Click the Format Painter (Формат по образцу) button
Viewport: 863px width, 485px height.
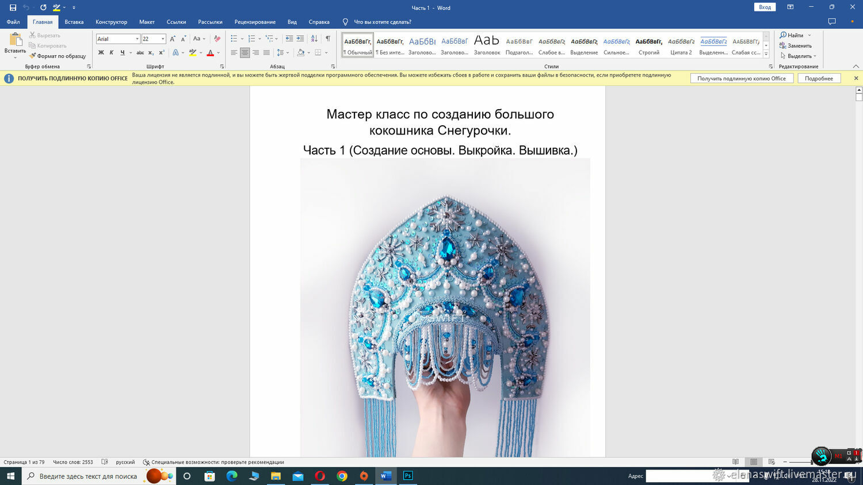click(x=58, y=56)
